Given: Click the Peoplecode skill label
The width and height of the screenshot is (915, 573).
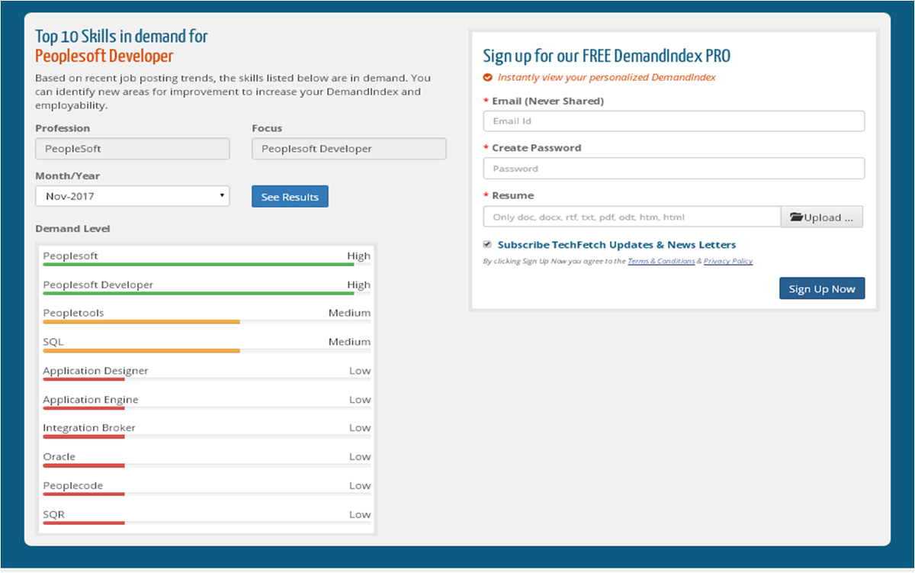Looking at the screenshot, I should coord(72,486).
